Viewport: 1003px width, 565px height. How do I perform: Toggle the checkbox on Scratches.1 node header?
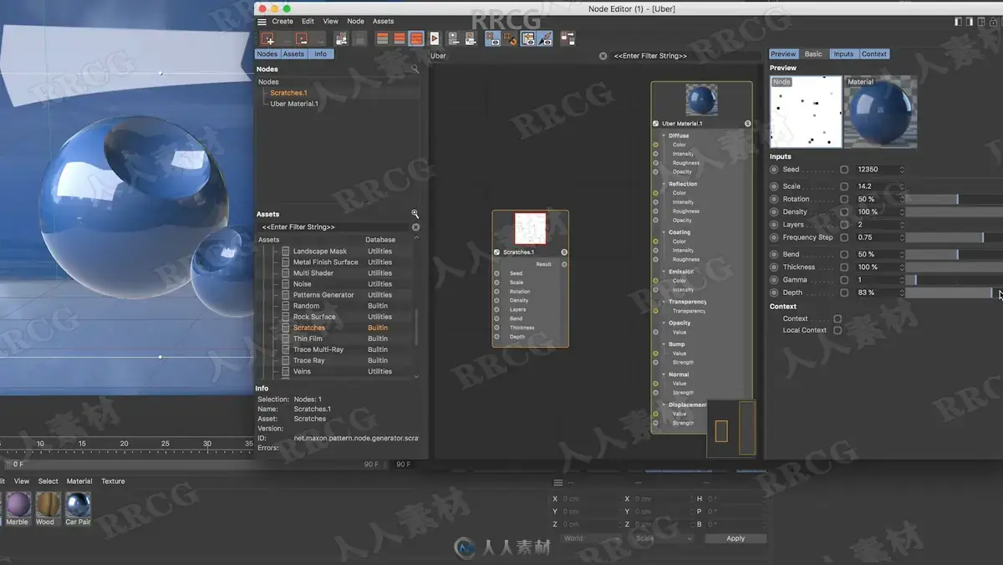coord(497,252)
